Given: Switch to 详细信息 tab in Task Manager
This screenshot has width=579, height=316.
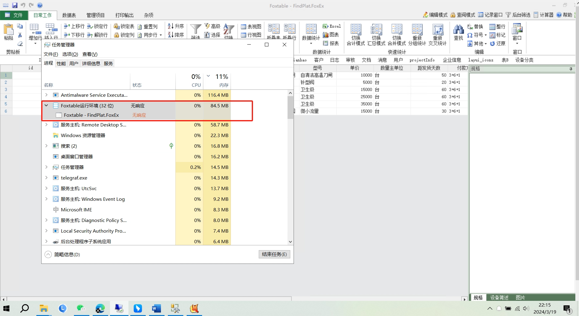Looking at the screenshot, I should click(91, 63).
